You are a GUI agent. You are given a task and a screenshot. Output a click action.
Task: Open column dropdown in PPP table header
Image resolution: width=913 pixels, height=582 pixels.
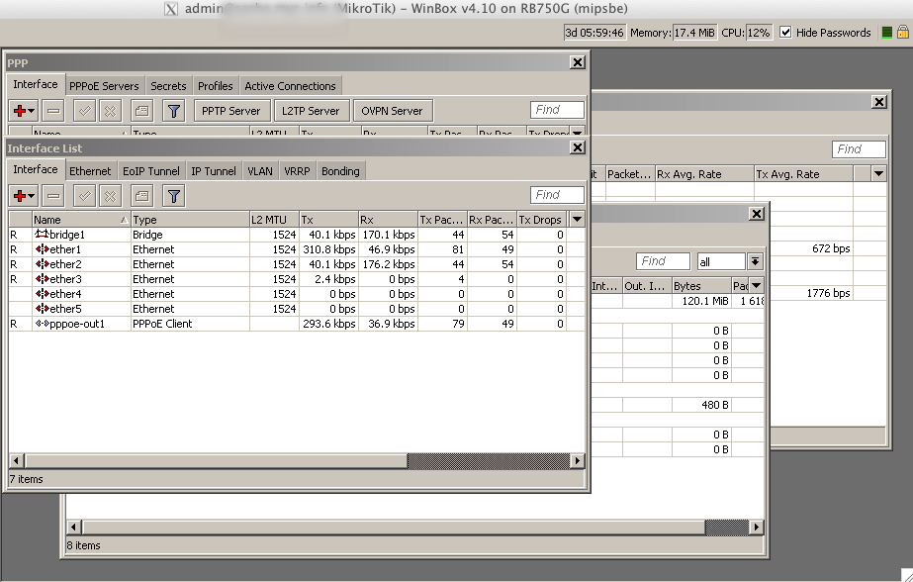click(x=577, y=132)
